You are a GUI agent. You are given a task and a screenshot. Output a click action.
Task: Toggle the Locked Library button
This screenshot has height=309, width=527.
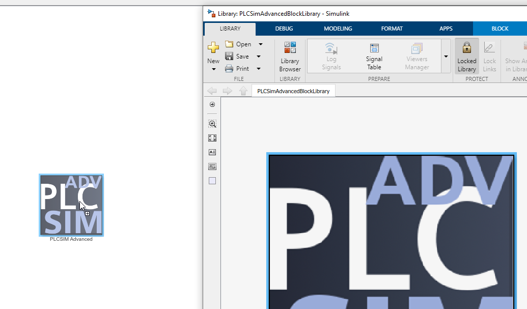click(x=466, y=57)
